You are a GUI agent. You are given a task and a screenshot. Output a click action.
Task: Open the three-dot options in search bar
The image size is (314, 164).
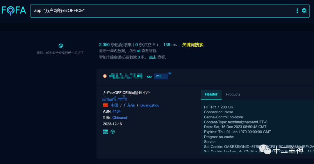coord(297,11)
